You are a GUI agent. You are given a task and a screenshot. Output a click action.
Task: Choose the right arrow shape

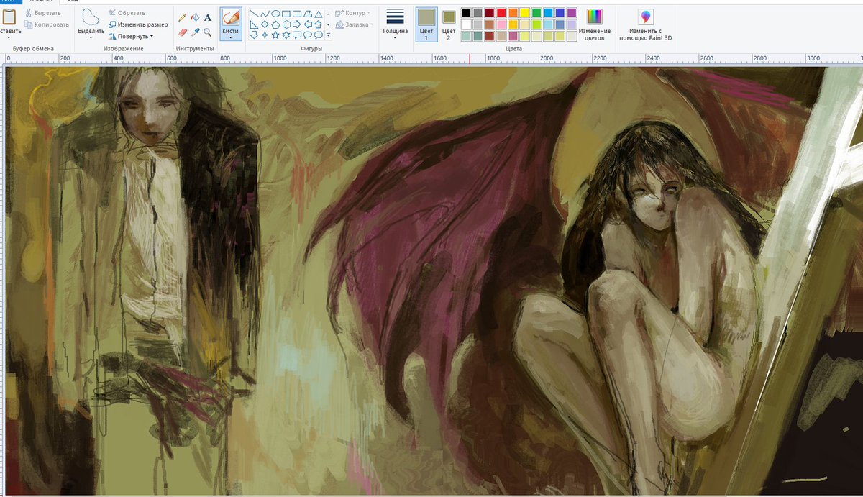tap(297, 24)
